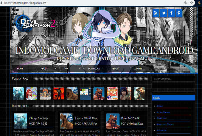Open the REPORT menu item
Viewport: 202px width, 136px height.
pos(116,69)
